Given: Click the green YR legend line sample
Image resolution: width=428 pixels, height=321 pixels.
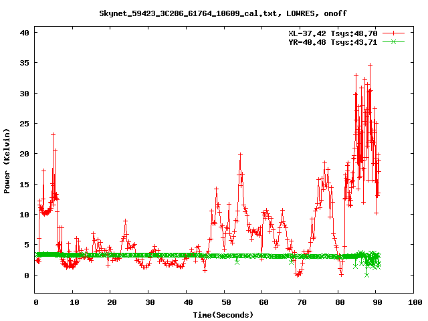Looking at the screenshot, I should (x=393, y=41).
